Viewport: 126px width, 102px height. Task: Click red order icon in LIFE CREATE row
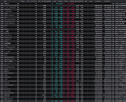click(x=64, y=8)
